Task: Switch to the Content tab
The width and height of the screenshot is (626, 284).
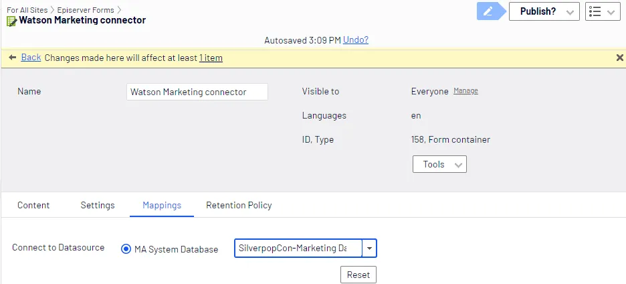Action: [x=33, y=205]
